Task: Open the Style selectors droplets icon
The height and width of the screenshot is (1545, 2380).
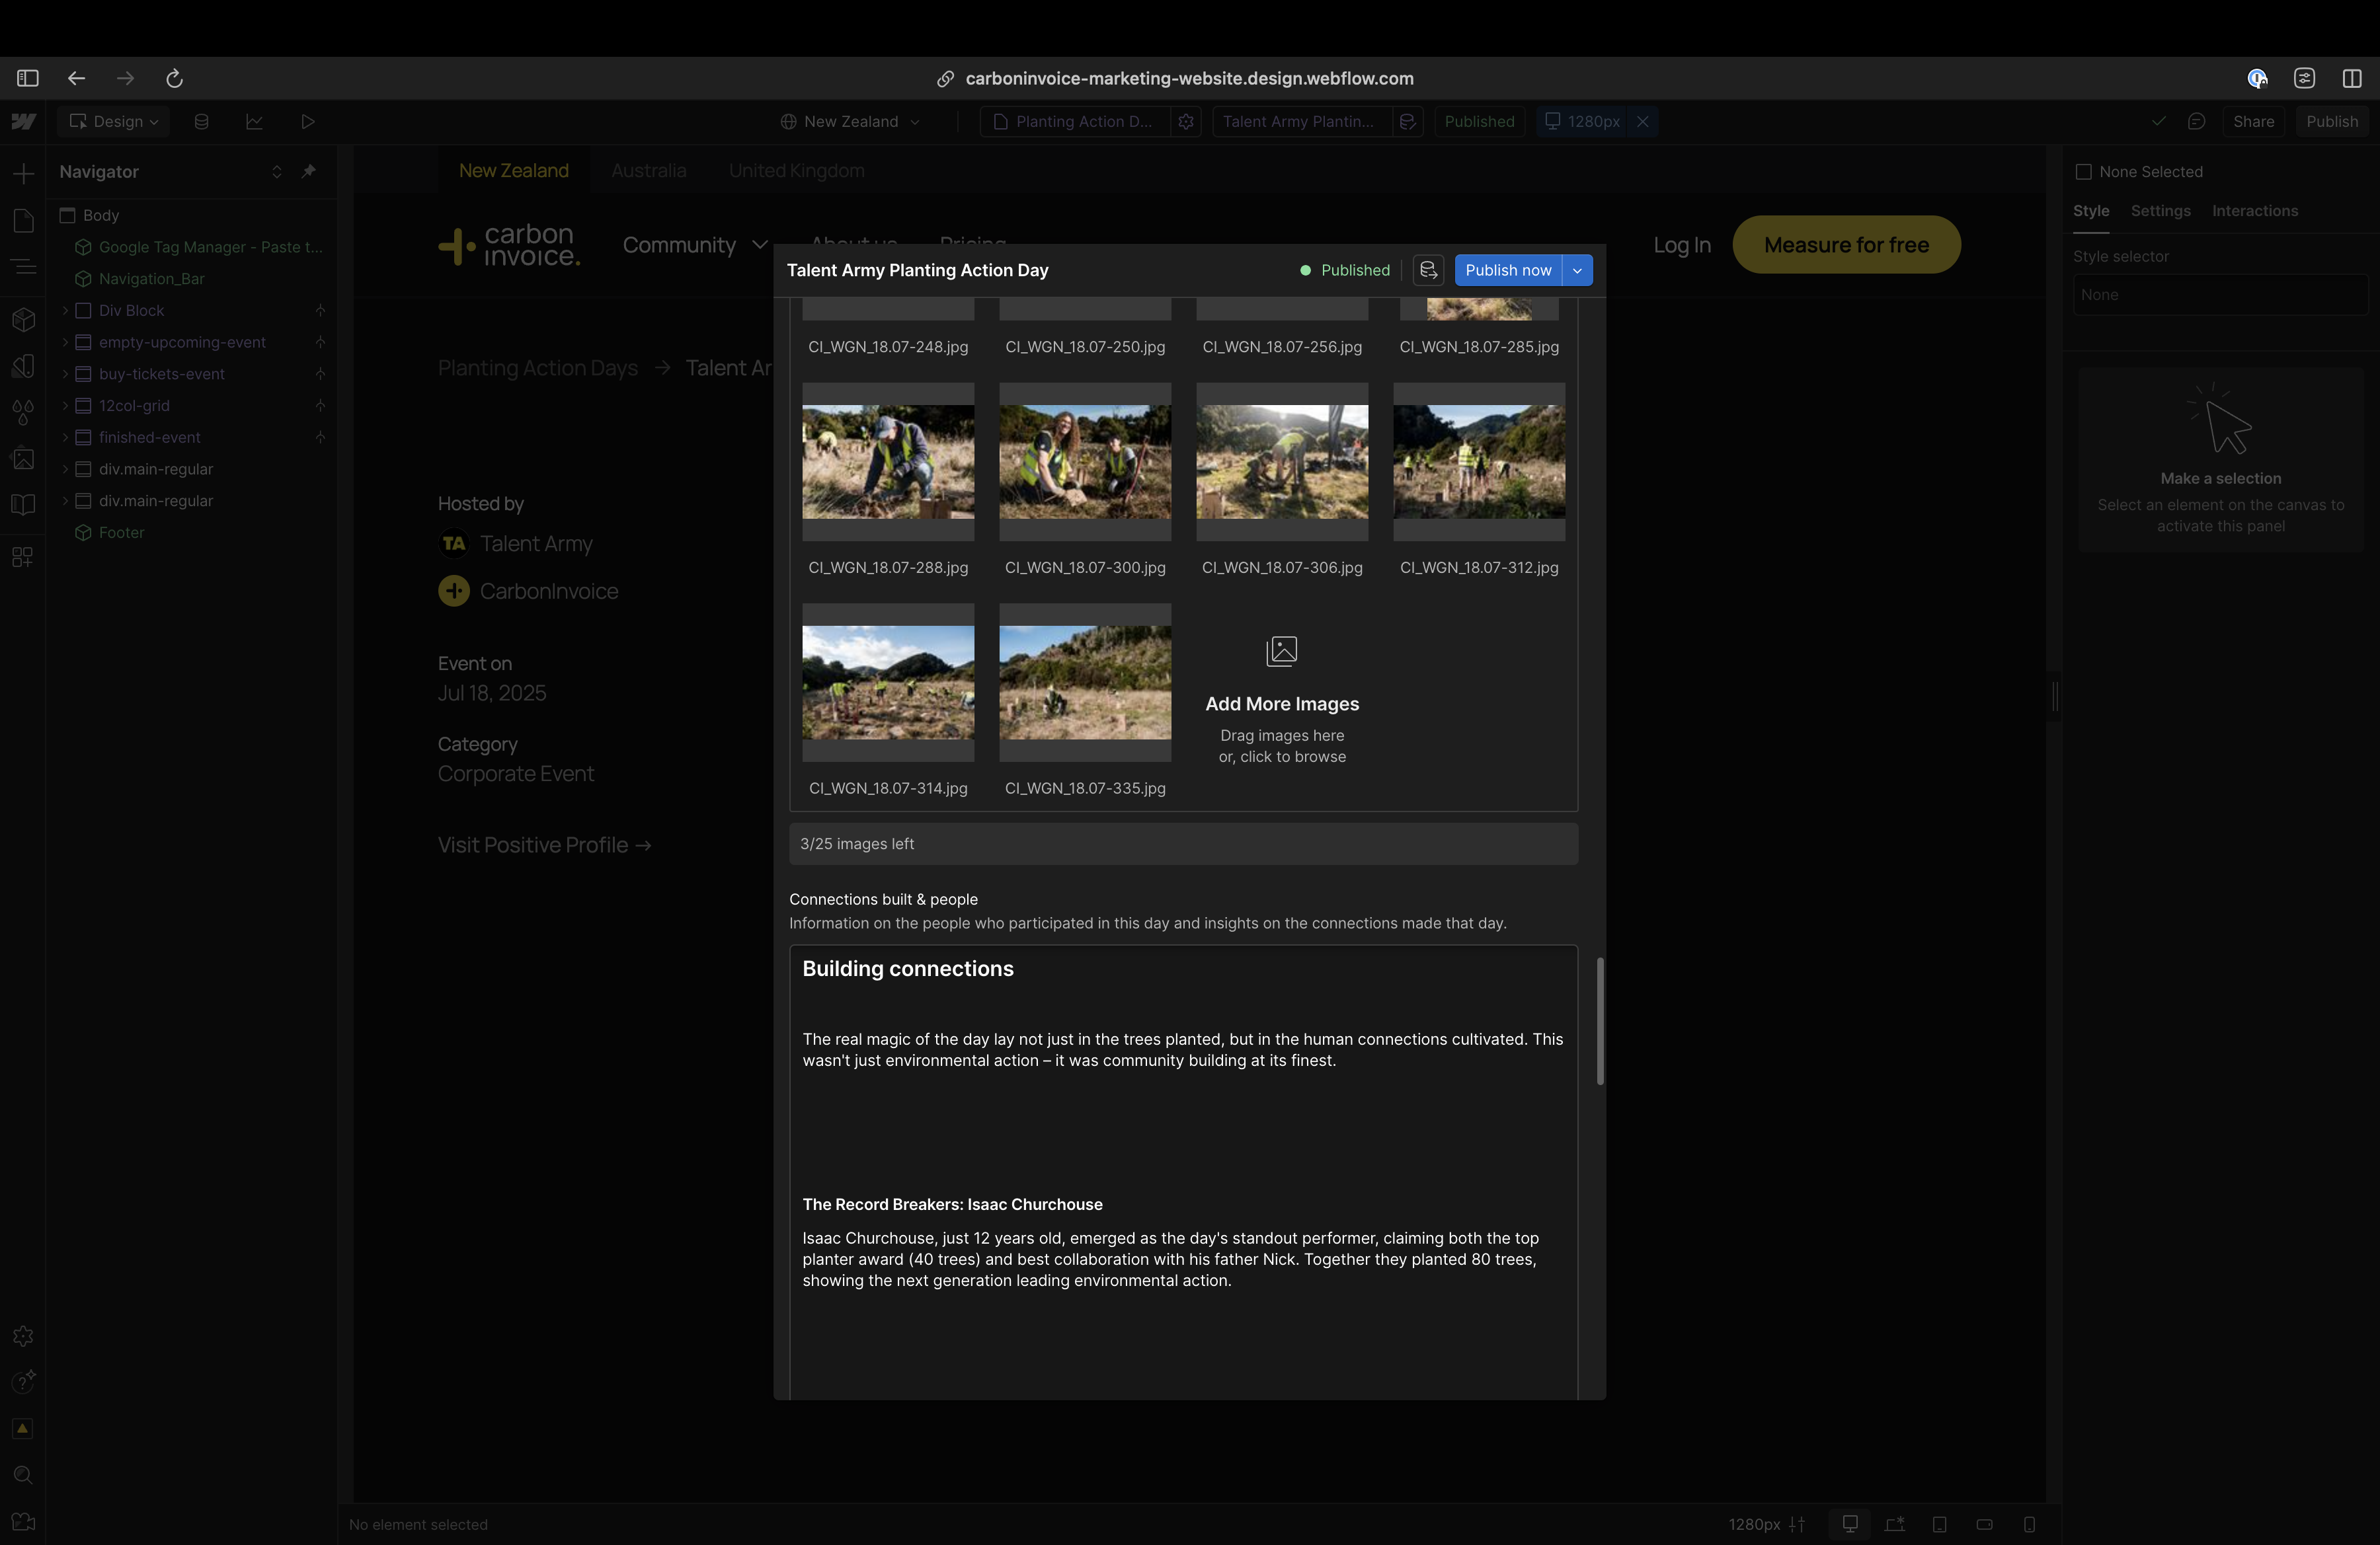Action: [x=23, y=412]
